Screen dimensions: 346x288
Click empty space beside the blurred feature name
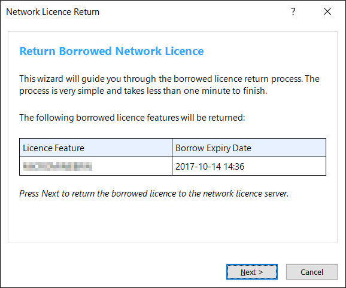(132, 166)
